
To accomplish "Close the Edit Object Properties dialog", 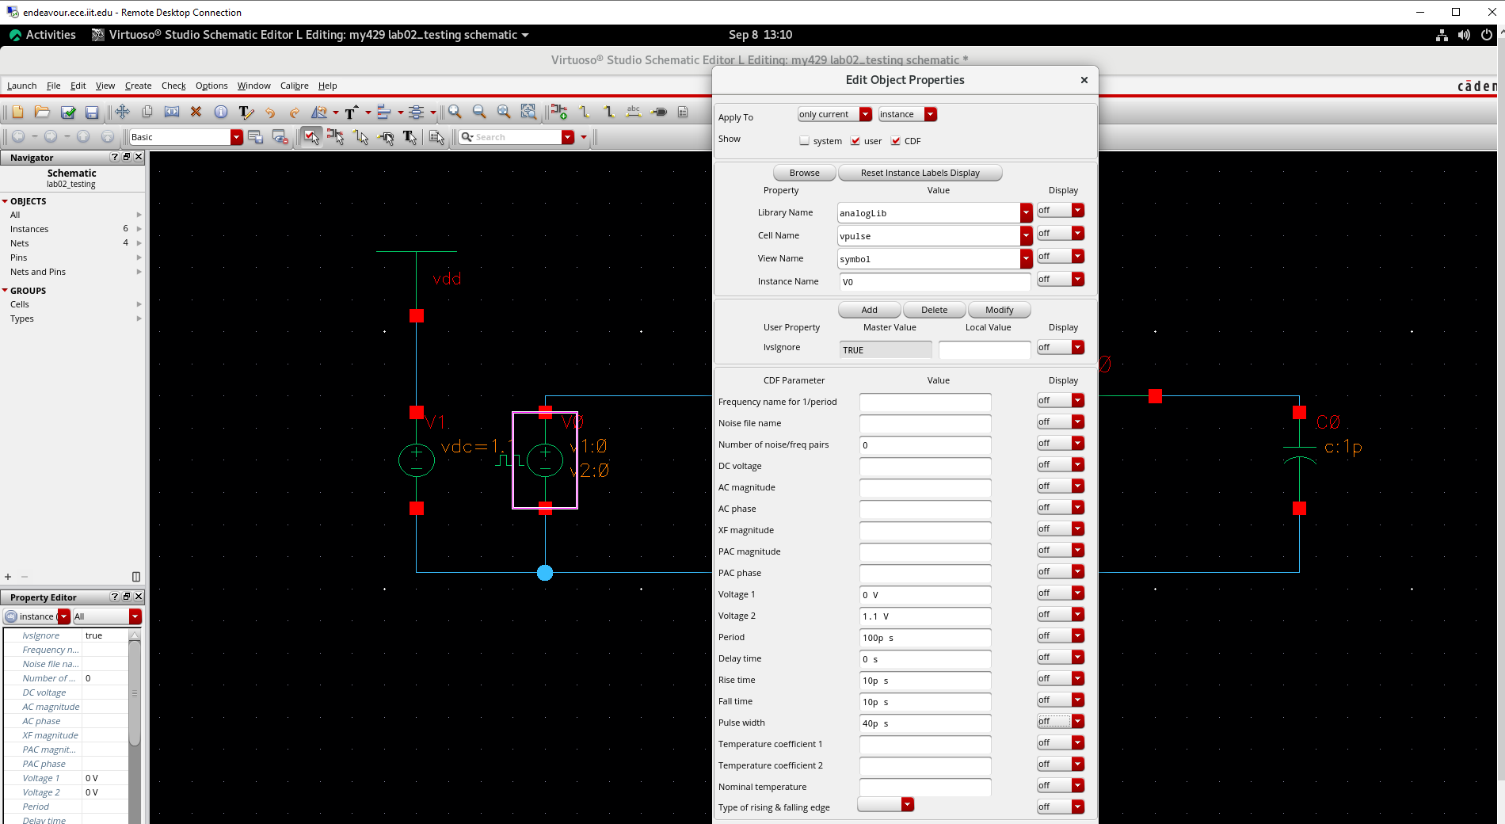I will [1084, 80].
